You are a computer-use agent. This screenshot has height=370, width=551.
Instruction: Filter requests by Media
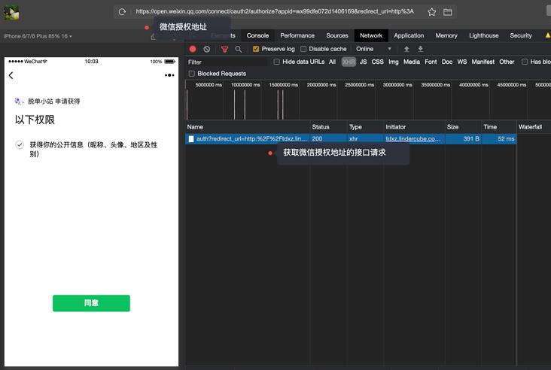(412, 62)
